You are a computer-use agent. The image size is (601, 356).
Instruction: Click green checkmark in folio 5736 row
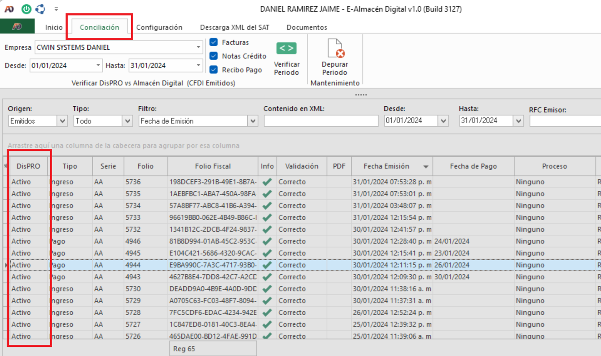pos(267,182)
